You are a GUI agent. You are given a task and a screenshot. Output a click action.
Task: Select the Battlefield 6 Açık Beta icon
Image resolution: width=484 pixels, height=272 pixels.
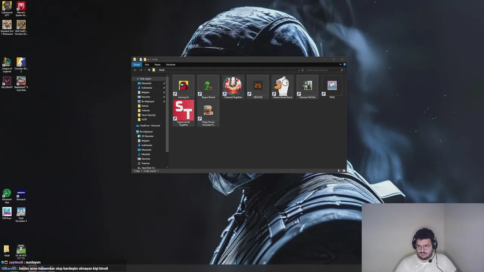[x=21, y=84]
